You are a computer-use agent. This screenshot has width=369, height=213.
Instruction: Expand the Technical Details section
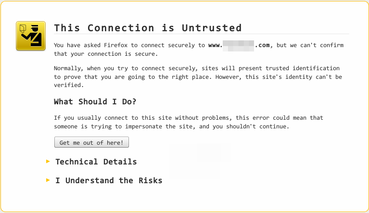click(96, 162)
